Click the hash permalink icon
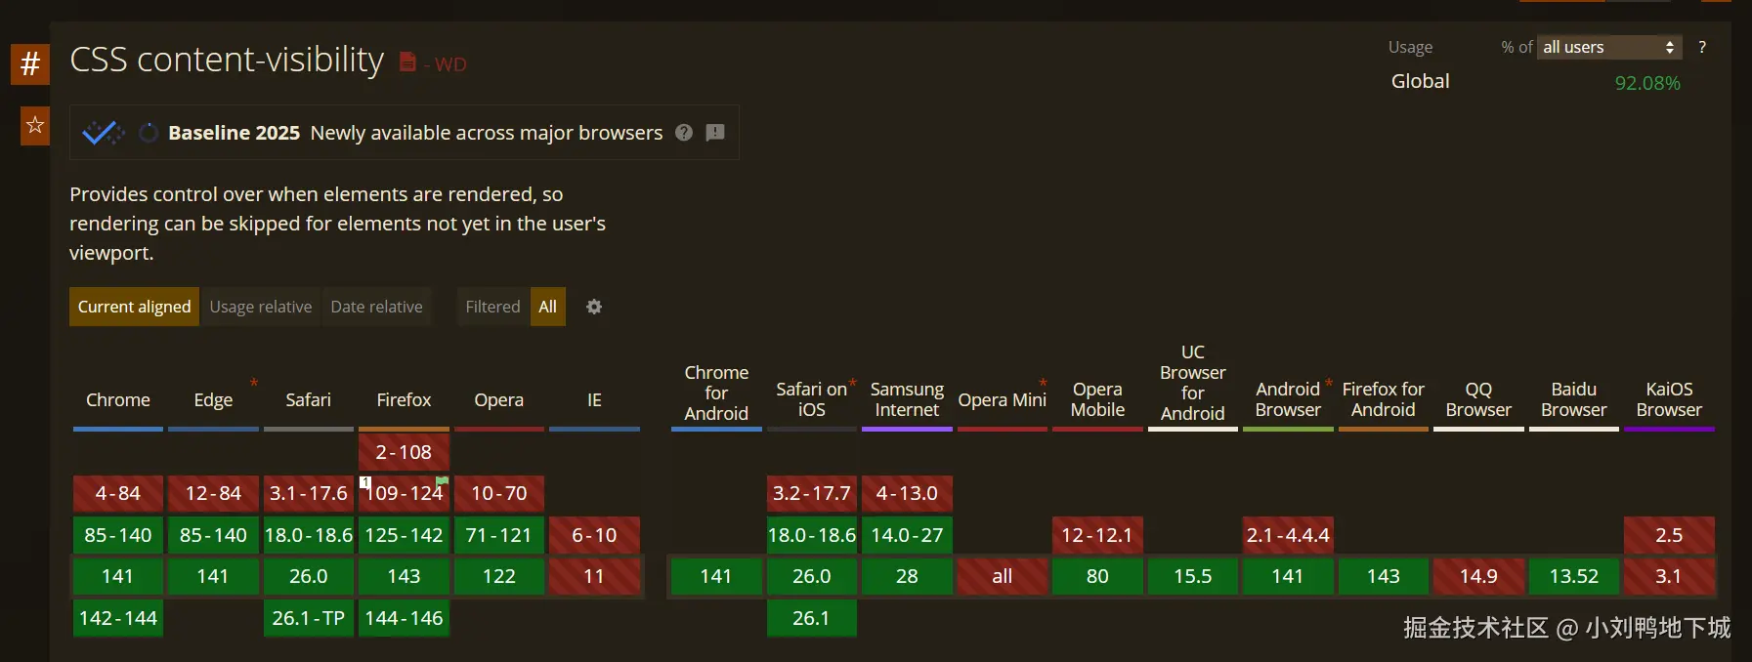Screen dimensions: 1752x662 pos(30,64)
